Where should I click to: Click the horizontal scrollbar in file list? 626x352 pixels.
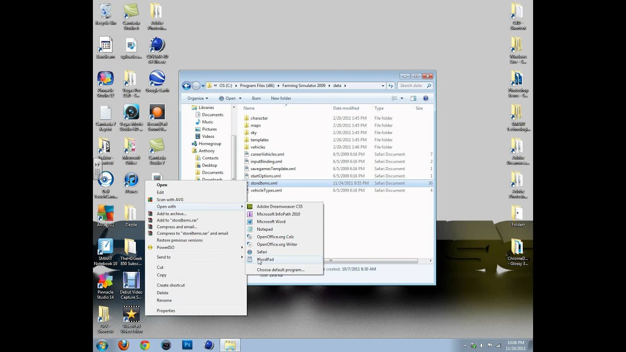pos(331,261)
